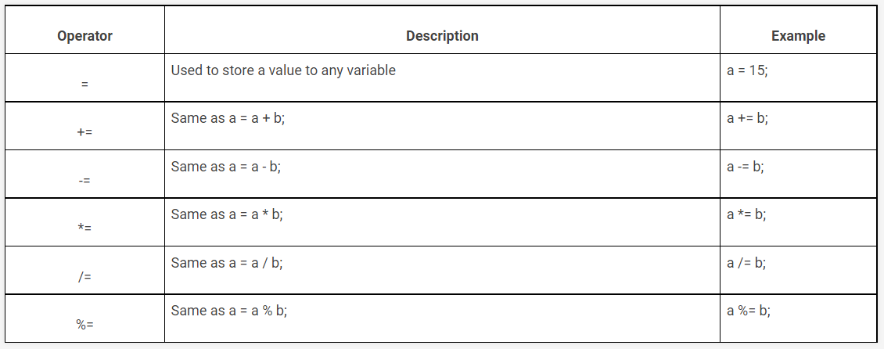Click the Description column header

(x=442, y=36)
